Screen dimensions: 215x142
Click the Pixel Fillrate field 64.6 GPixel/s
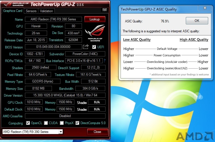pos(38,75)
